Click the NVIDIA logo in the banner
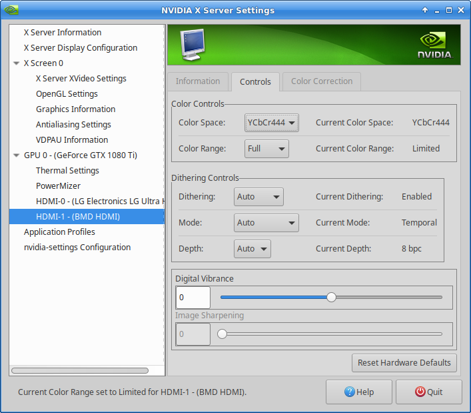 coord(434,45)
